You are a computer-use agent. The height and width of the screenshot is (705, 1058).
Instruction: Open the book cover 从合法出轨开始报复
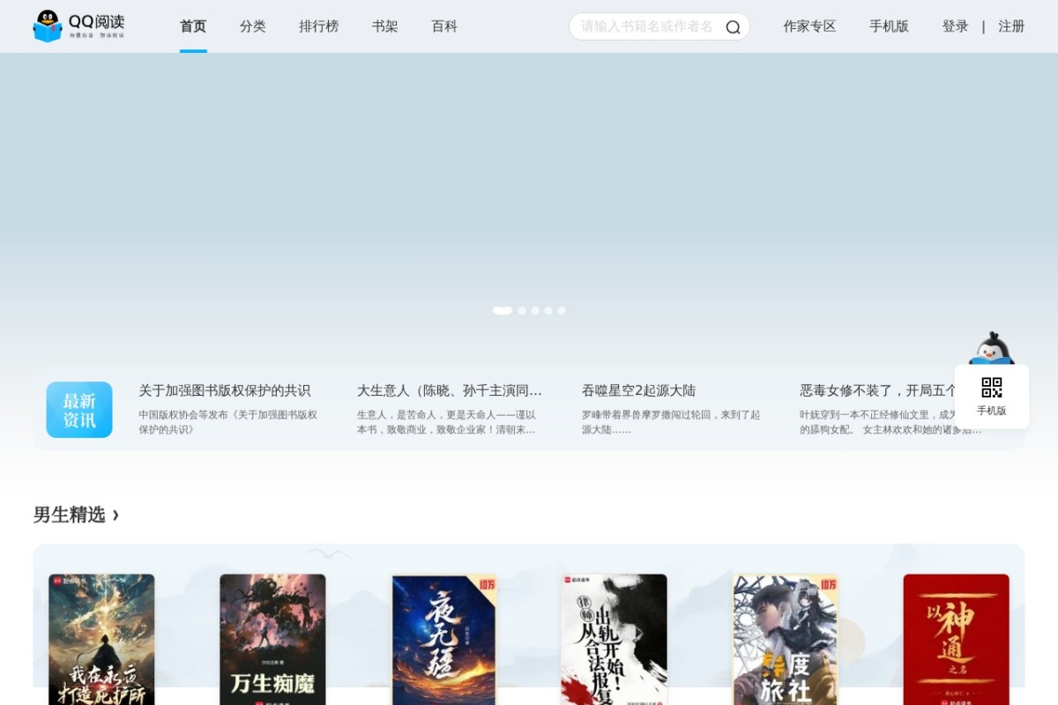point(615,640)
